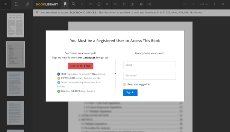230x132 pixels.
Task: Click the BOOKLIBRARY logo
Action: tap(47, 4)
